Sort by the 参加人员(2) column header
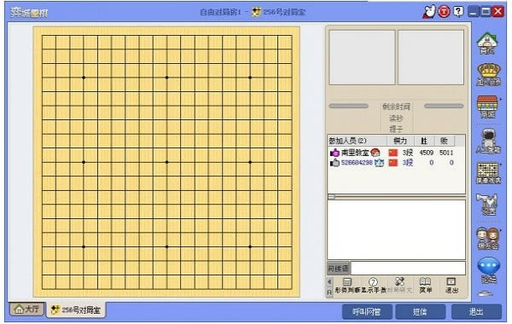This screenshot has width=512, height=324. pyautogui.click(x=358, y=141)
